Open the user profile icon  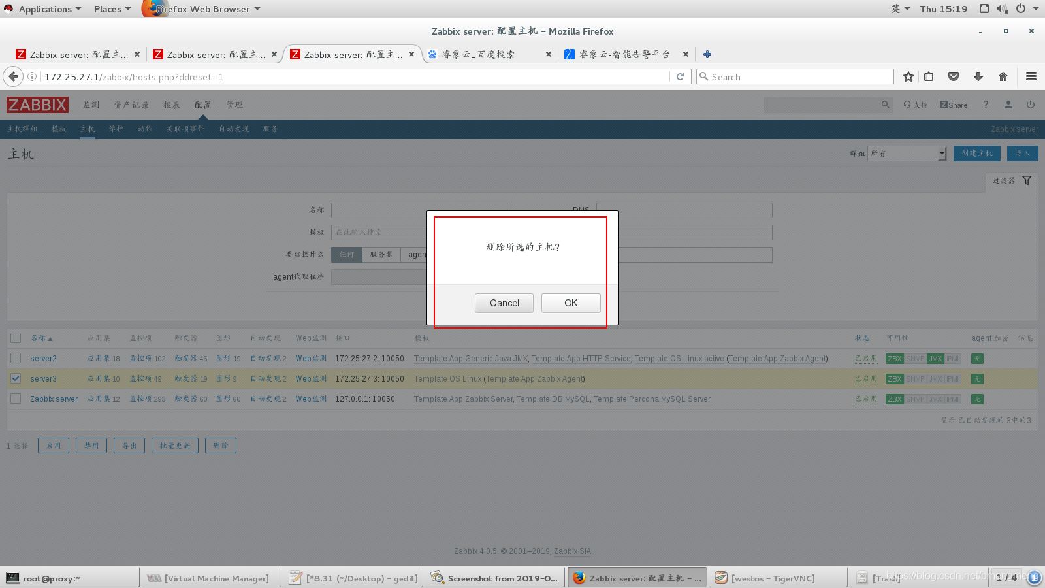(1008, 105)
